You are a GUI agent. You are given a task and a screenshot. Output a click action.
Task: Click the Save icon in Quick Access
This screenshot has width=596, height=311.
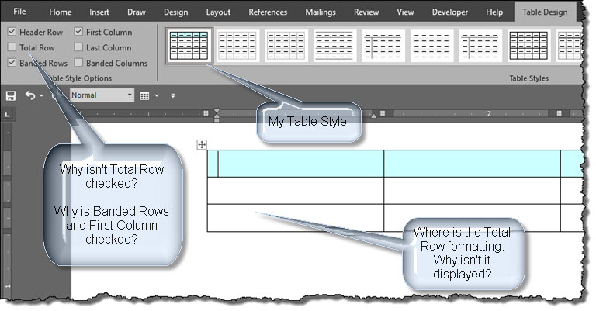pos(11,95)
